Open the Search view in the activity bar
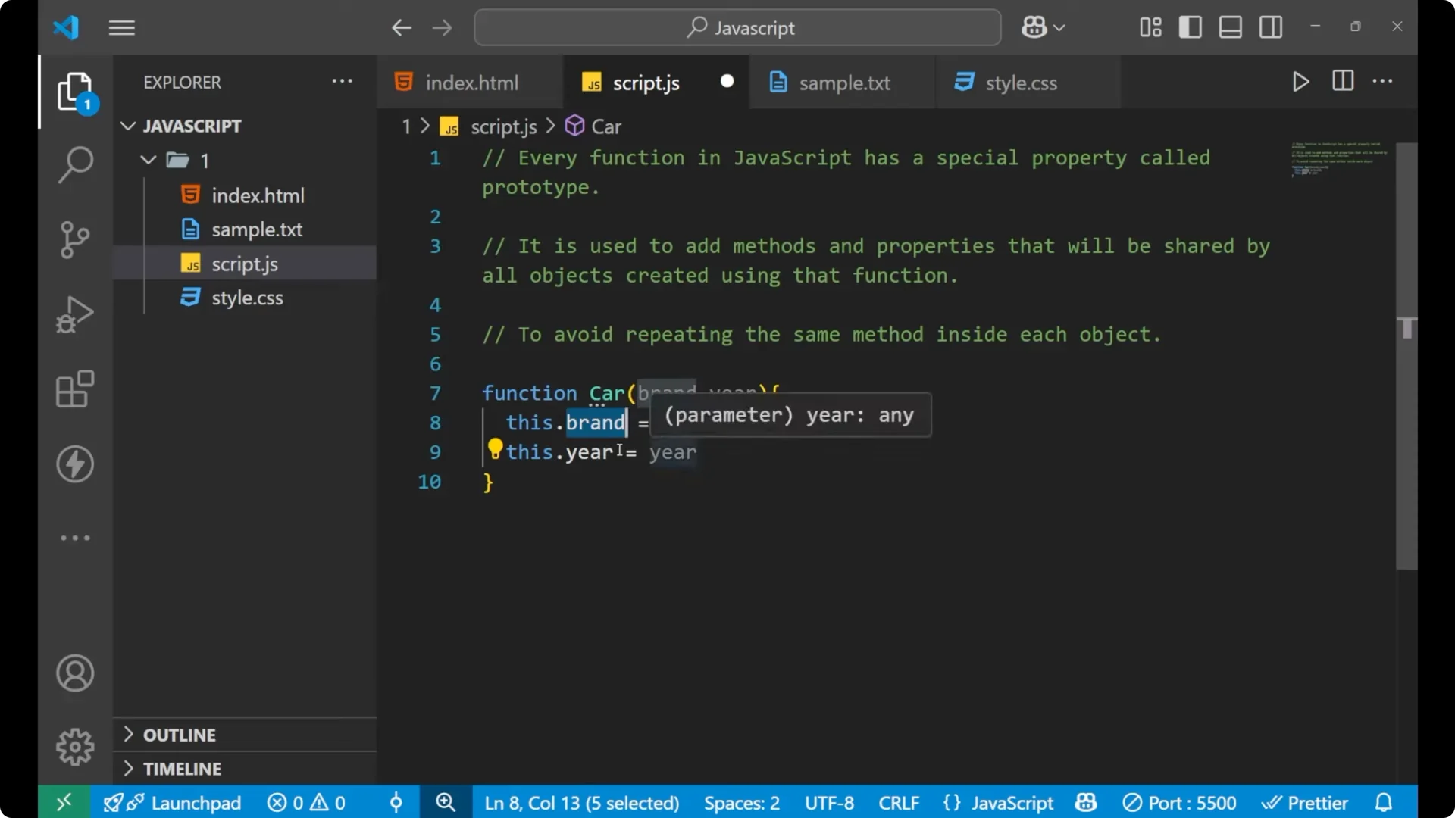1455x818 pixels. (x=75, y=164)
